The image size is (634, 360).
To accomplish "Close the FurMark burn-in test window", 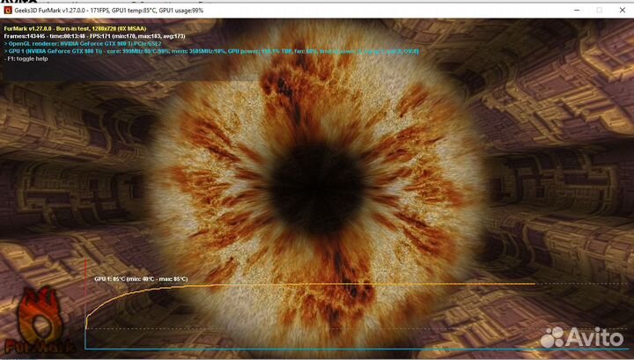I will click(623, 11).
